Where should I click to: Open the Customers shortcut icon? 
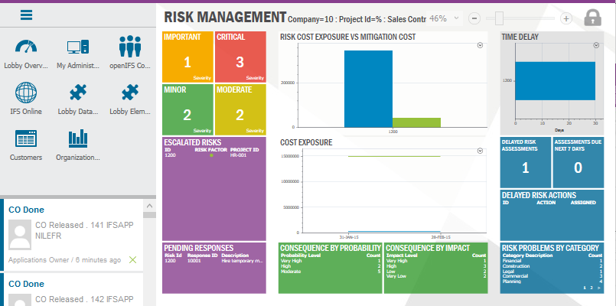(26, 140)
